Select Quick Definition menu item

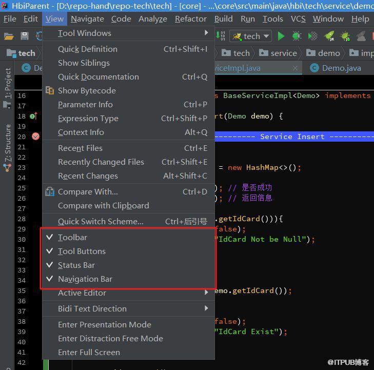tap(129, 49)
